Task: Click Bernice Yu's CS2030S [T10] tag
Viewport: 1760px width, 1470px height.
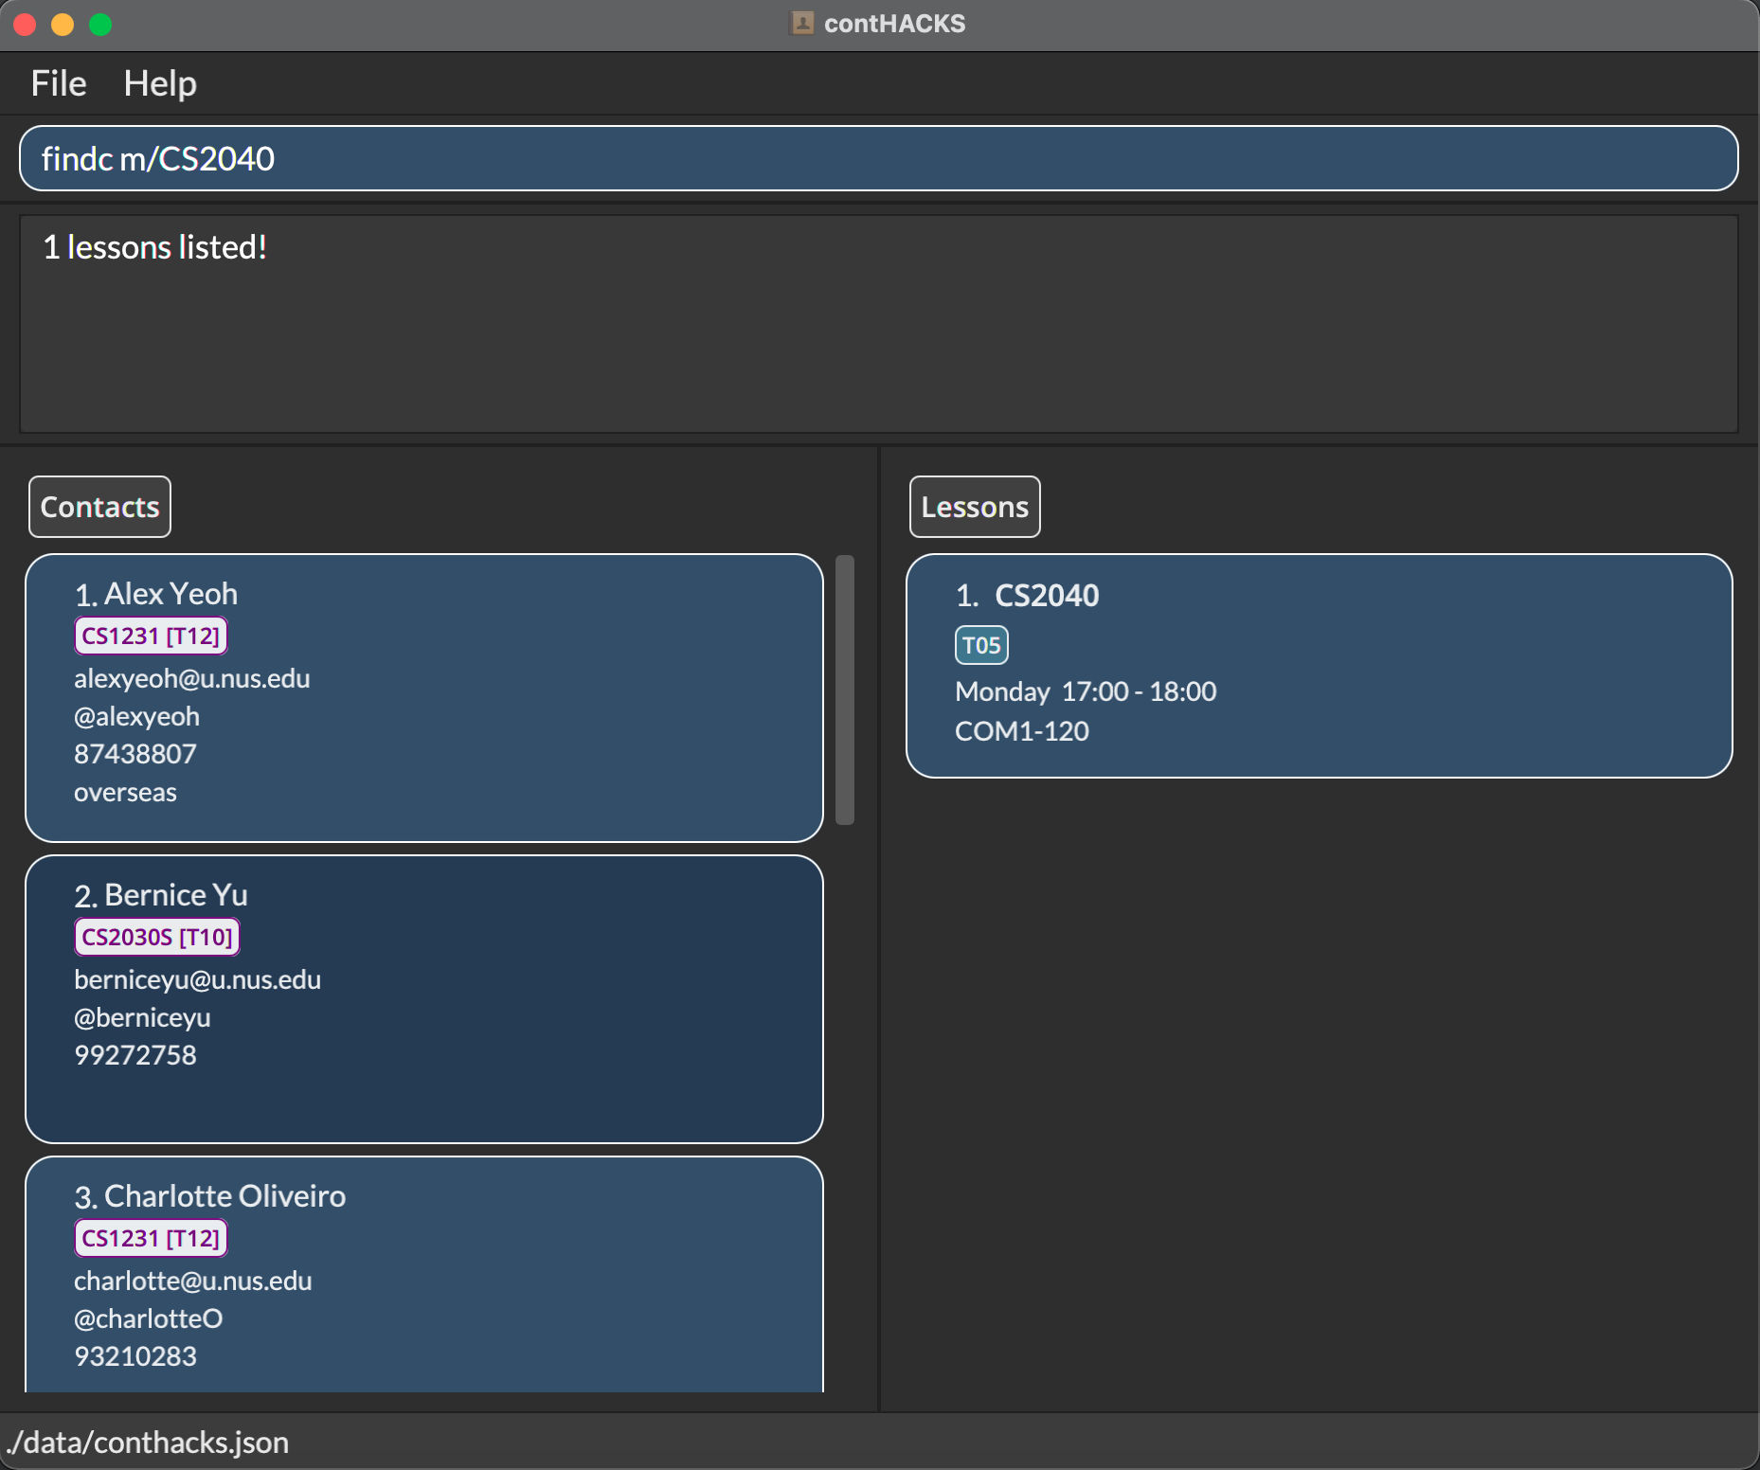Action: [156, 937]
